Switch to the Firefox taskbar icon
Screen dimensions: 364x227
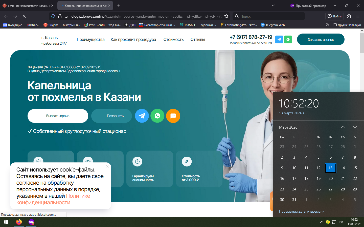click(19, 222)
